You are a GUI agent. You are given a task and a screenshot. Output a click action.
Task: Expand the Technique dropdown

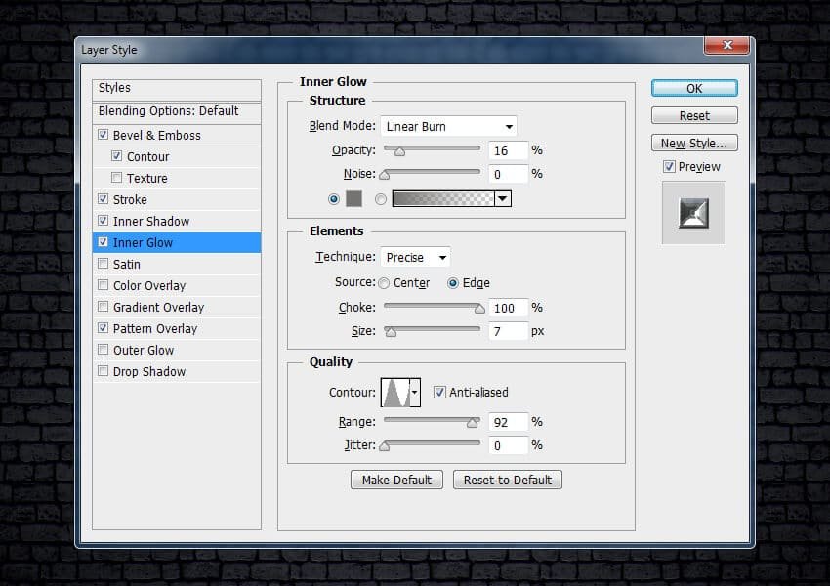[415, 258]
